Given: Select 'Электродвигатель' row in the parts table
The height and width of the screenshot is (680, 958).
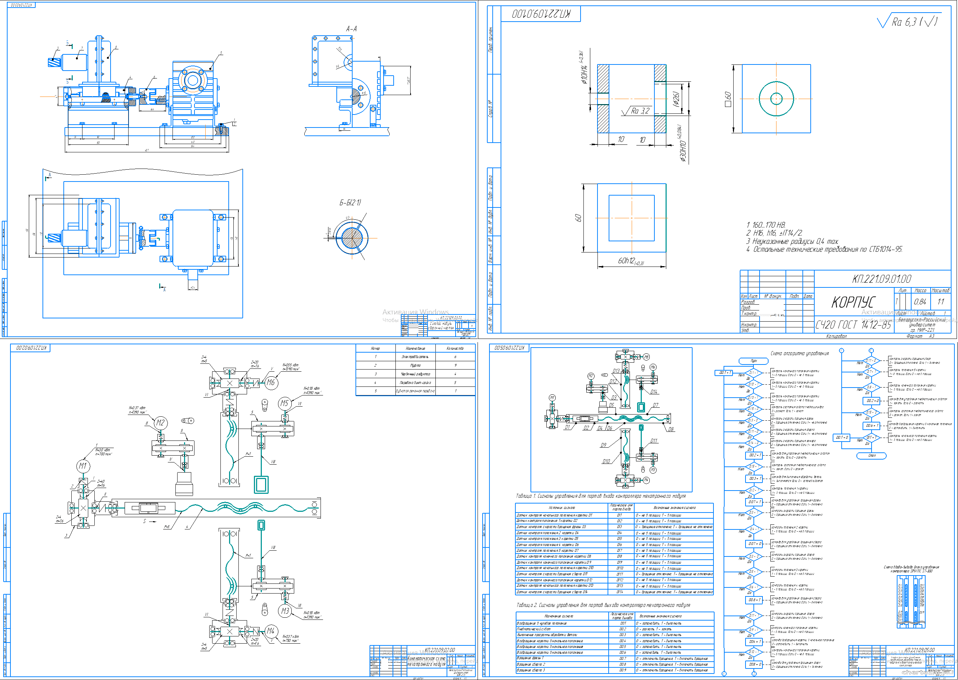Looking at the screenshot, I should pyautogui.click(x=415, y=357).
